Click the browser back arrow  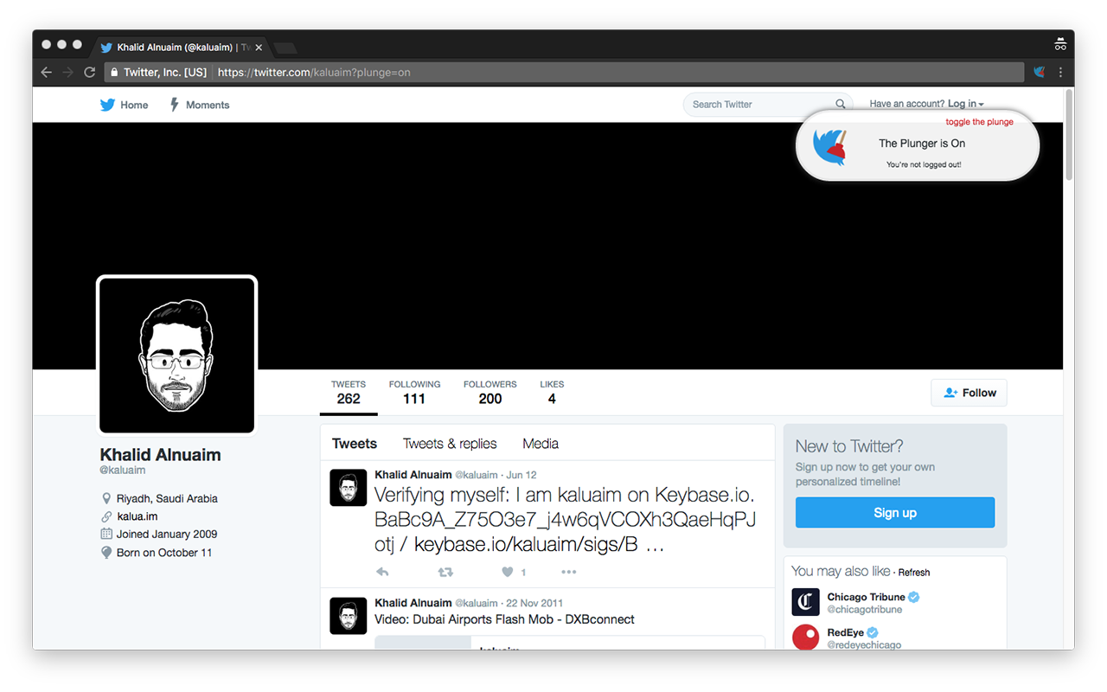(x=47, y=73)
